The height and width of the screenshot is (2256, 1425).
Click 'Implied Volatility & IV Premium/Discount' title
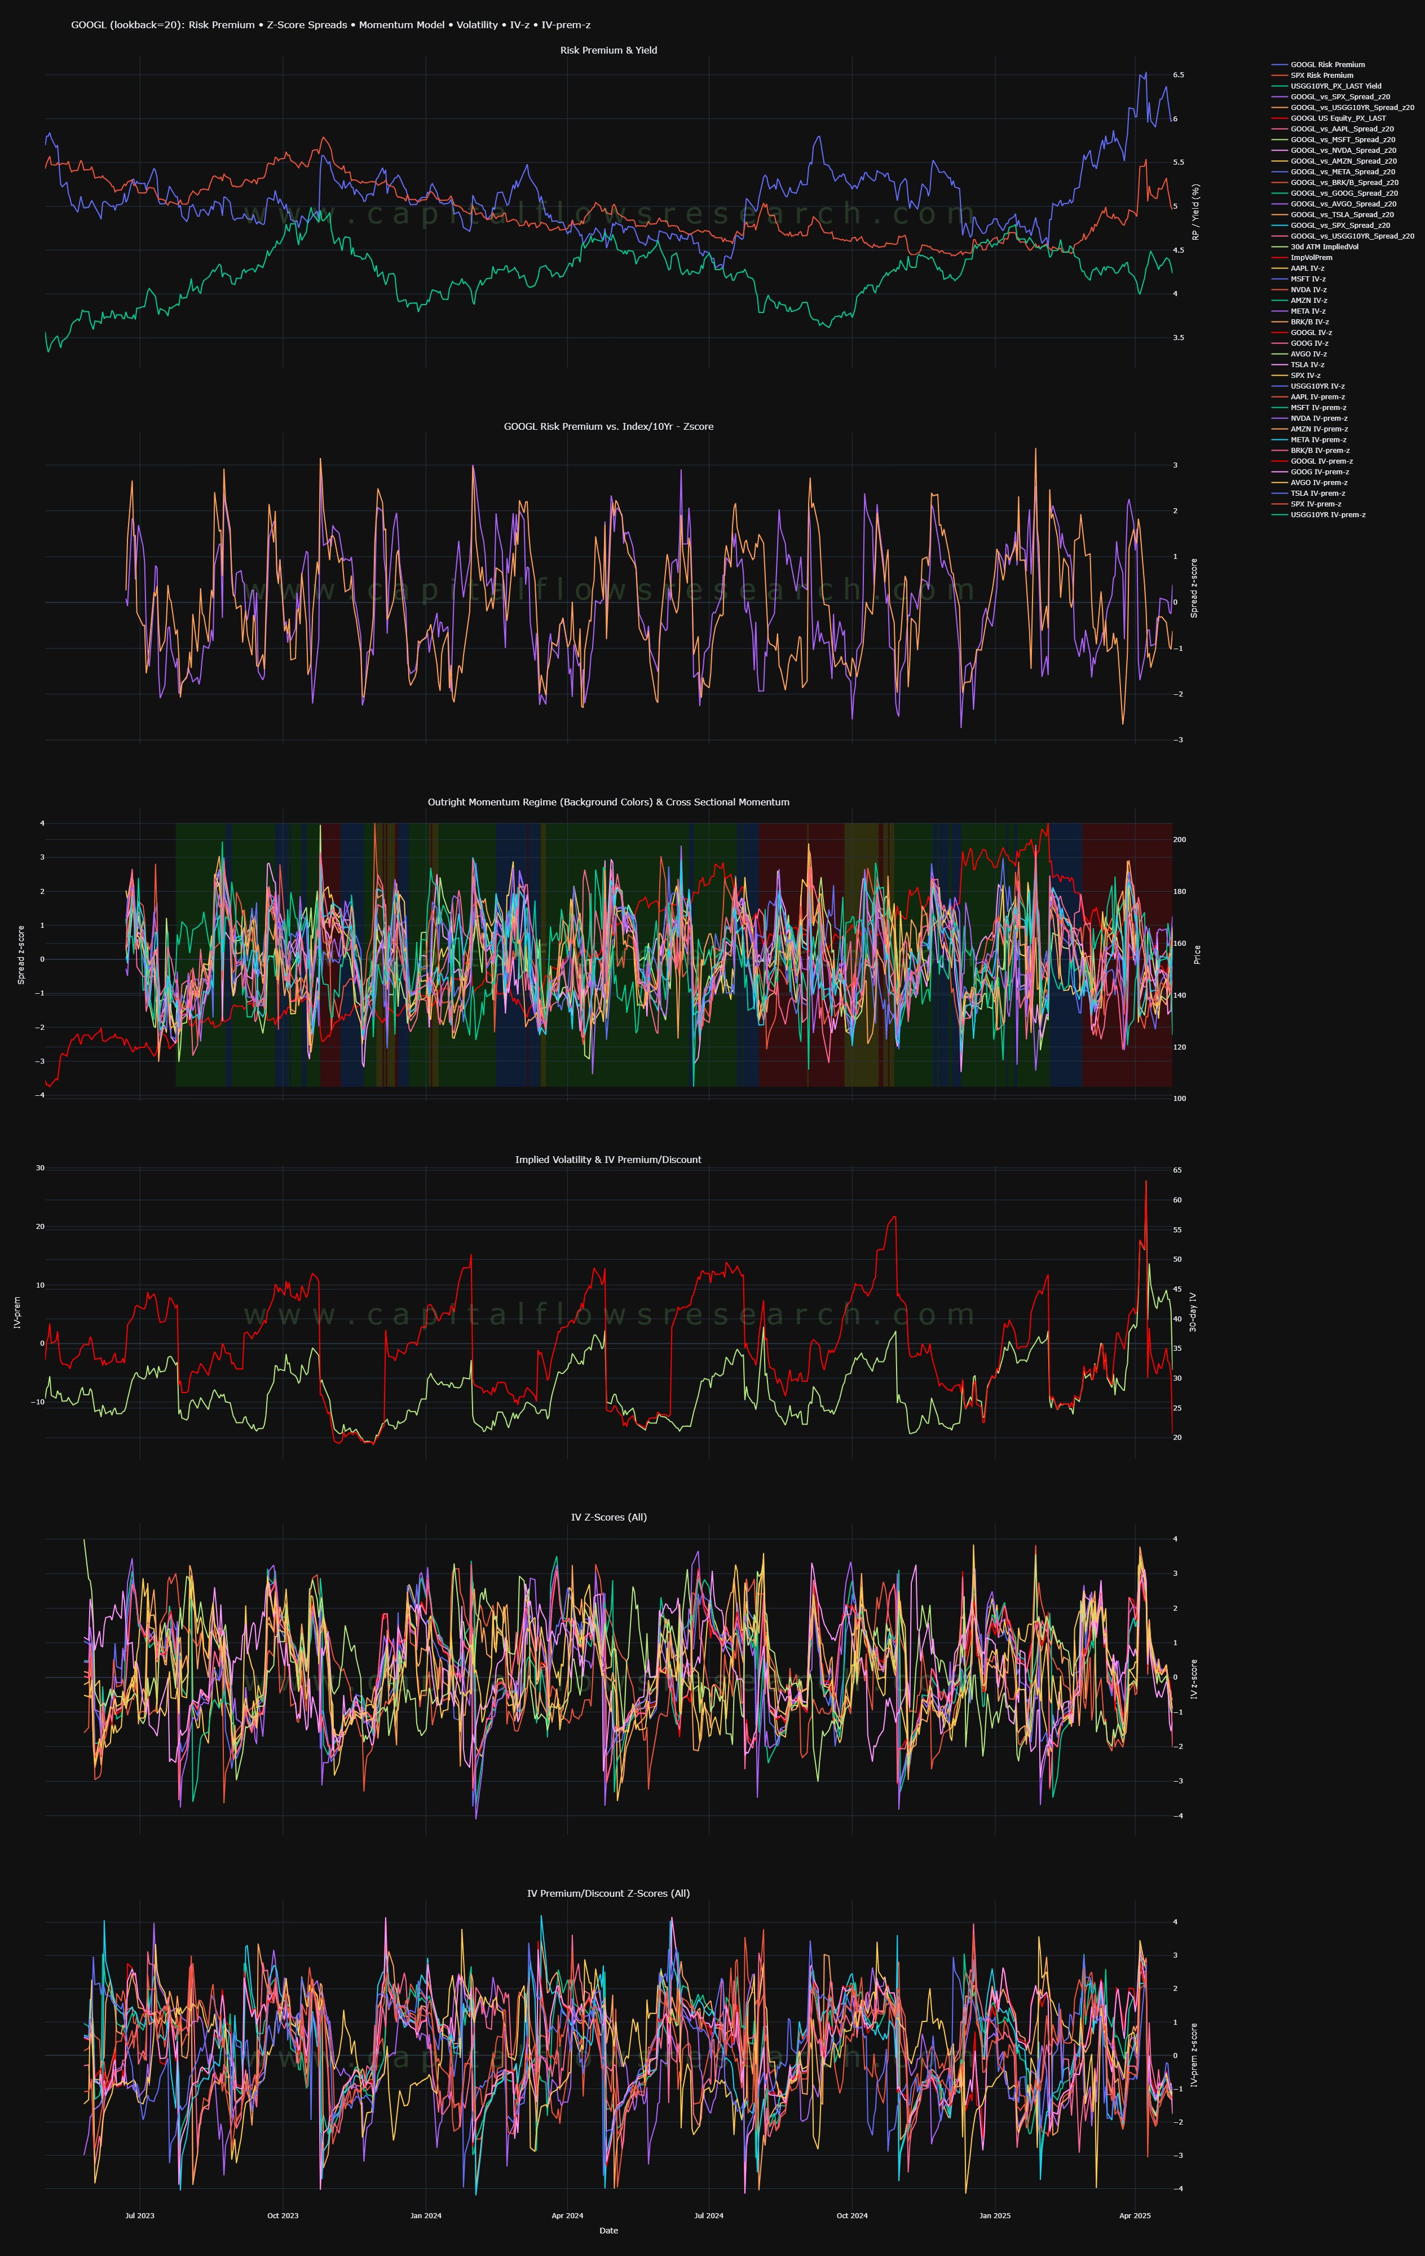tap(609, 1160)
